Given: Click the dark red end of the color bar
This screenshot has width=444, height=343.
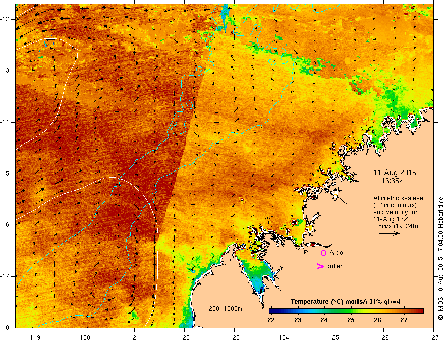Looking at the screenshot, I should (422, 311).
